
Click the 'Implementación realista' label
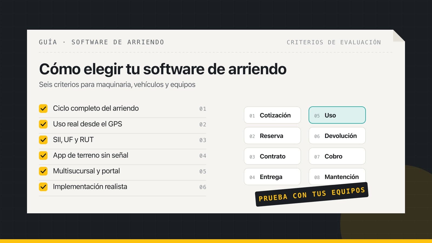click(x=90, y=187)
